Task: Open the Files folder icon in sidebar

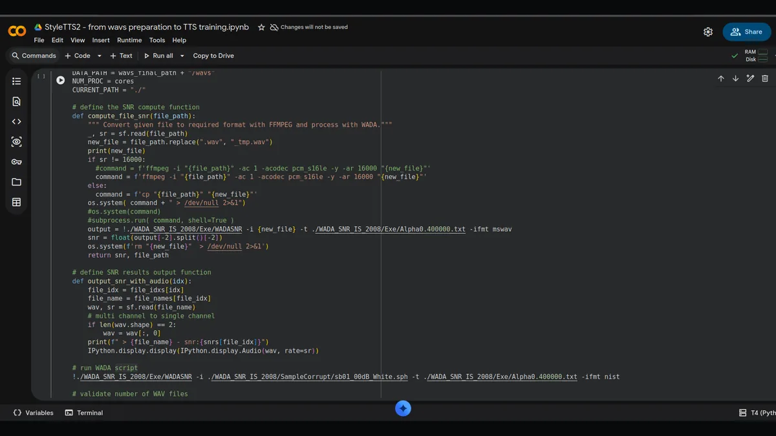Action: pyautogui.click(x=17, y=182)
